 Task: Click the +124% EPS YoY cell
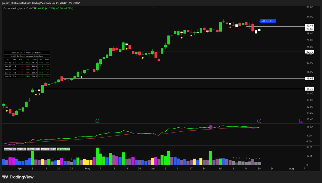coord(20,63)
